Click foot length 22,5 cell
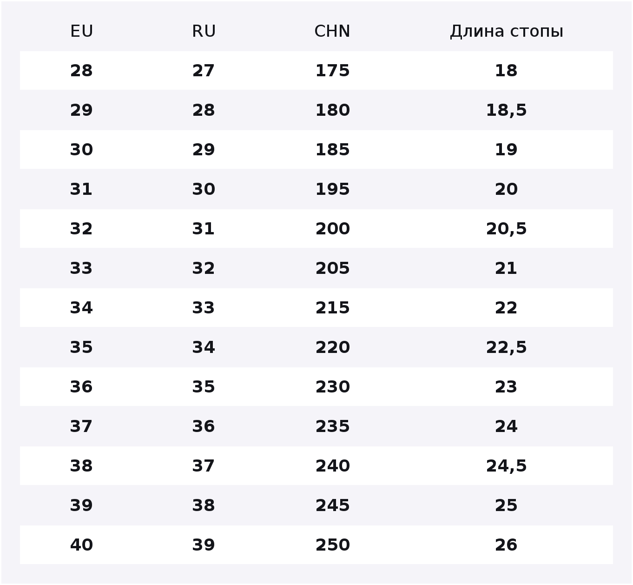 506,348
